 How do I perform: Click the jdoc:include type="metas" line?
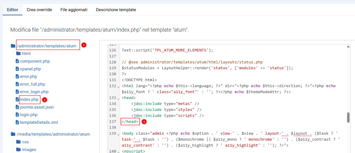click(x=165, y=104)
